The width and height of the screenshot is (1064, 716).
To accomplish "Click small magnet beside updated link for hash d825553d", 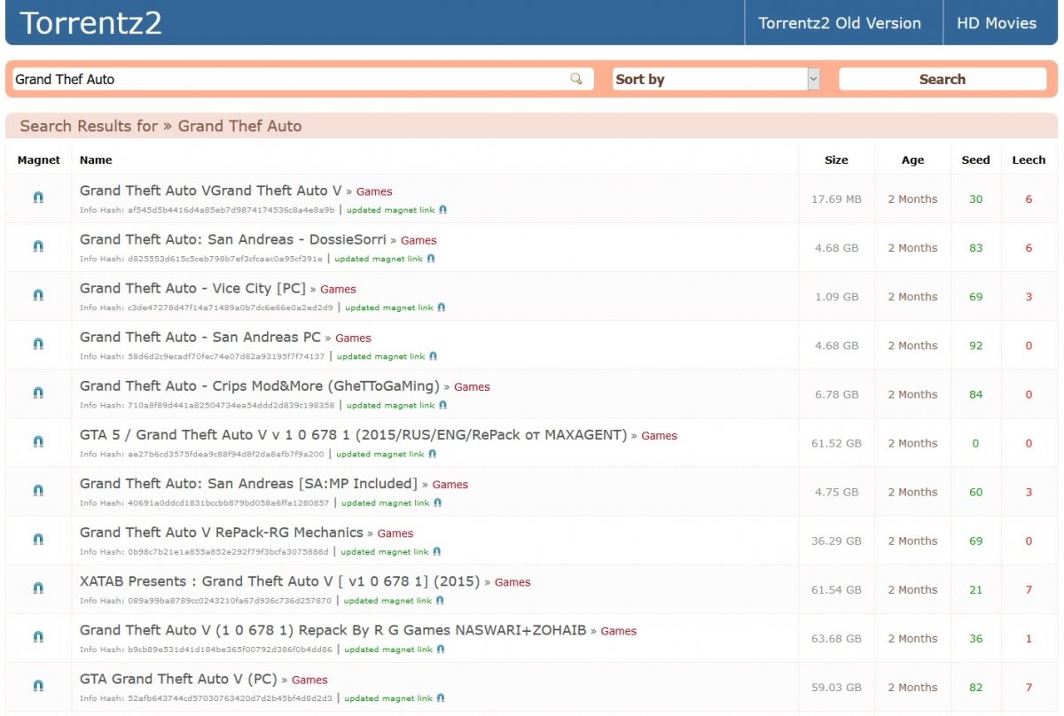I will [430, 259].
